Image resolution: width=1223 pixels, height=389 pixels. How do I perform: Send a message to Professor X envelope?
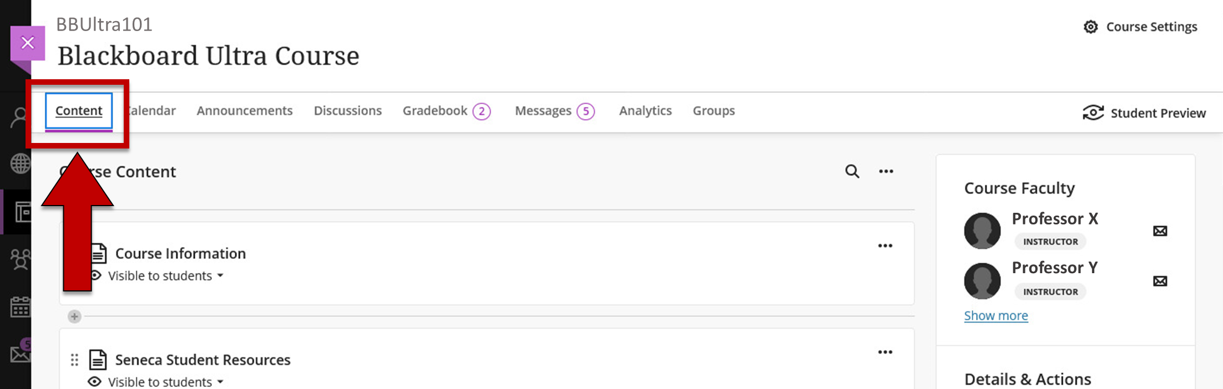1160,231
